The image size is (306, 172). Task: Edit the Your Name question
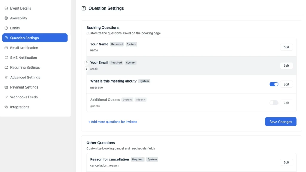pos(286,47)
